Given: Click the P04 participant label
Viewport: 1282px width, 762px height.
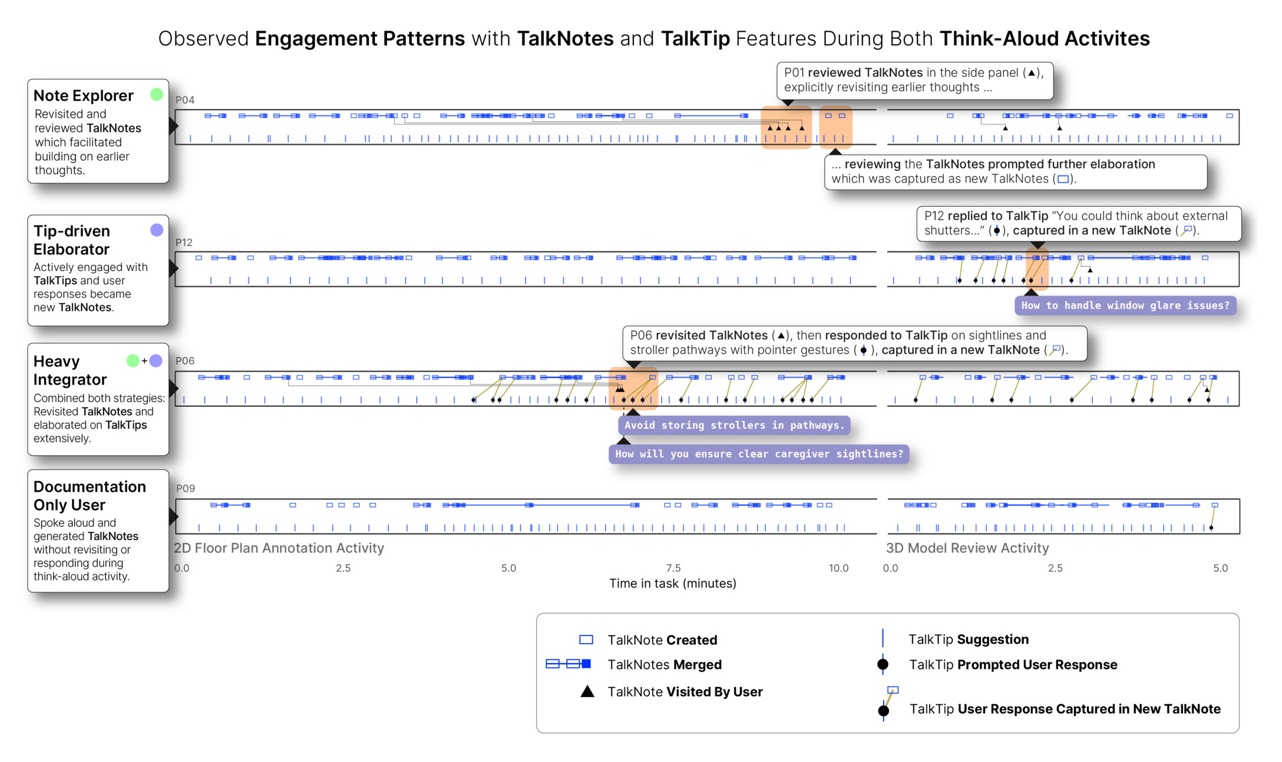Looking at the screenshot, I should pos(185,100).
